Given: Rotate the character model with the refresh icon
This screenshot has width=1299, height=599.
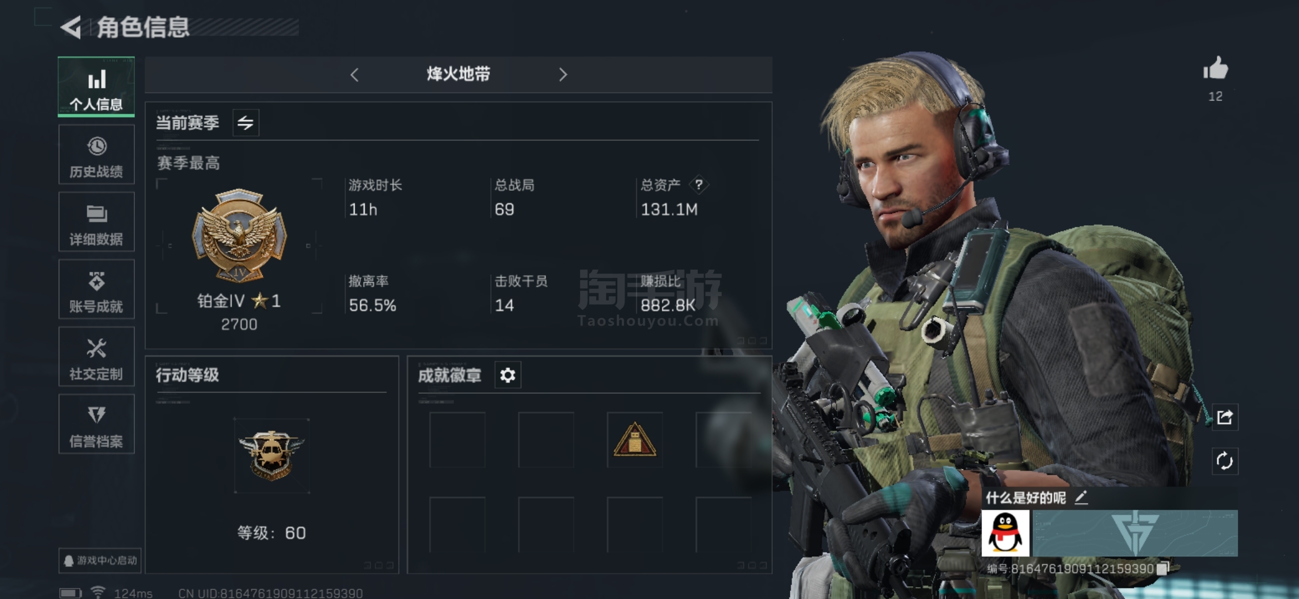Looking at the screenshot, I should (x=1225, y=461).
